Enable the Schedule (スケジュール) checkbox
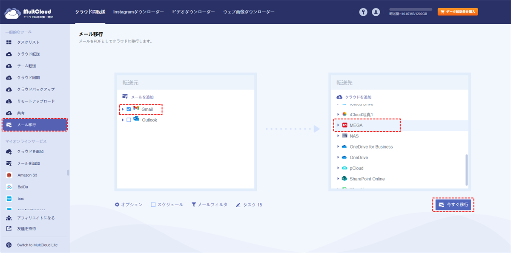This screenshot has width=511, height=253. (x=153, y=205)
